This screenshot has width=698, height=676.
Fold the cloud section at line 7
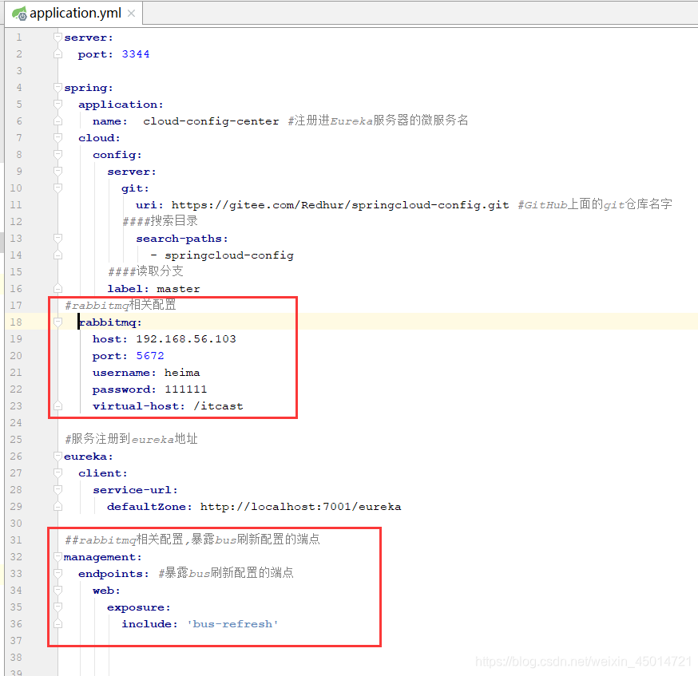coord(58,138)
